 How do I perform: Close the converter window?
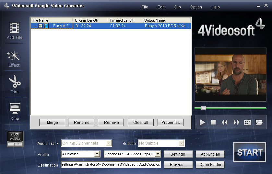click(266, 5)
